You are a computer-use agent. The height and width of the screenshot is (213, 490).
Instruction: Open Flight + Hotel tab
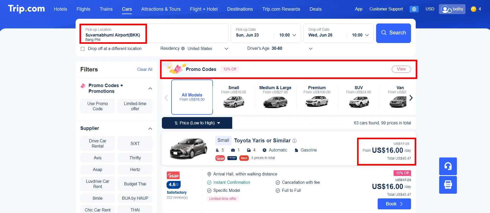tap(204, 9)
